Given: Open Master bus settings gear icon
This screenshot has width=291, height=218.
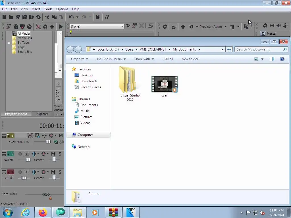Looking at the screenshot, I should [x=265, y=26].
